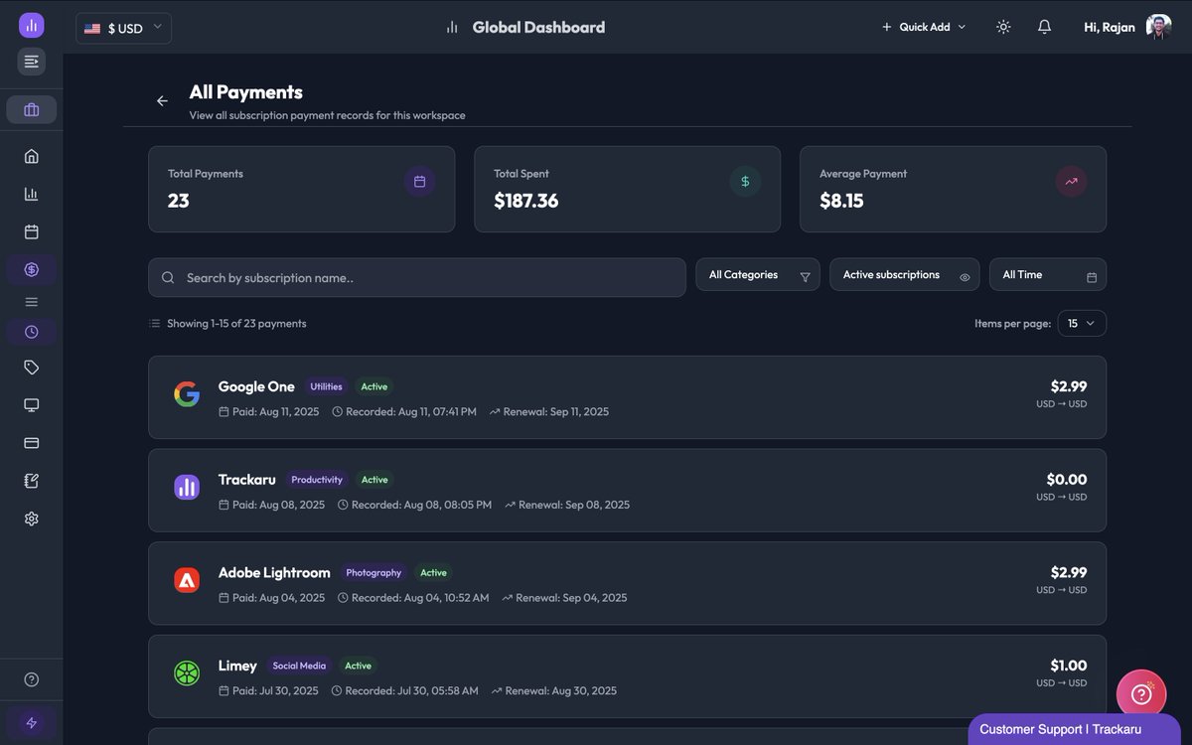This screenshot has width=1192, height=745.
Task: Click the Limey lime logo
Action: pos(187,673)
